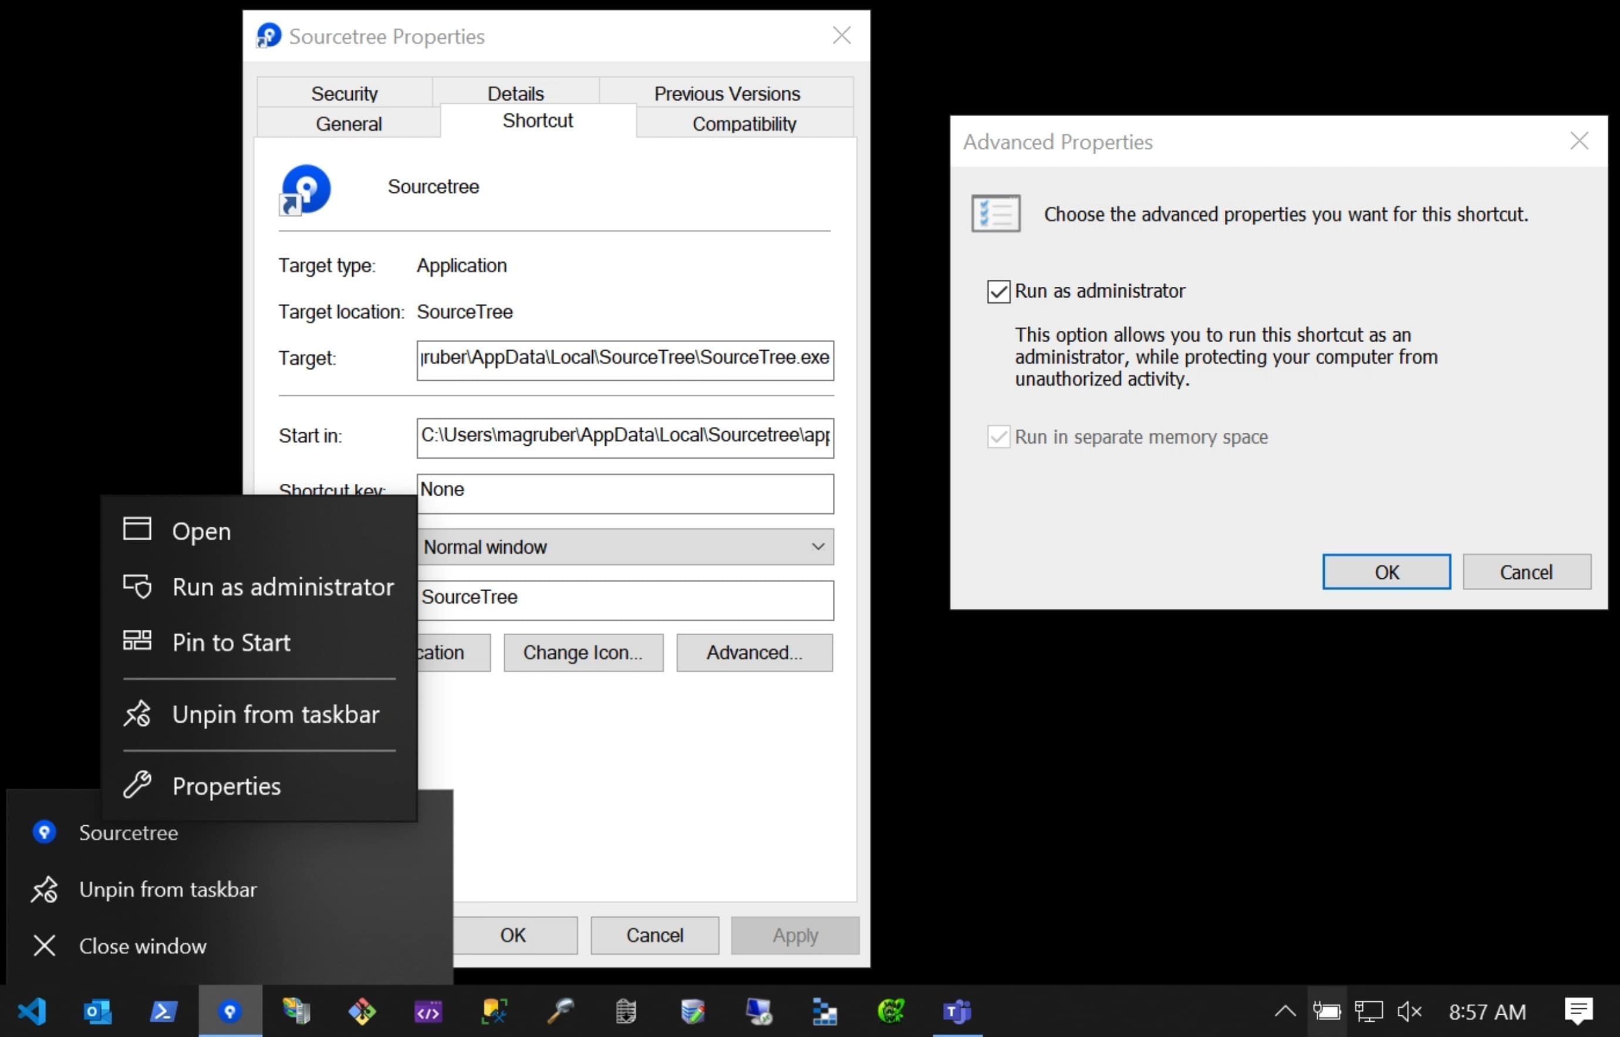Image resolution: width=1620 pixels, height=1037 pixels.
Task: Click Cancel in Sourcetree Properties
Action: (x=654, y=936)
